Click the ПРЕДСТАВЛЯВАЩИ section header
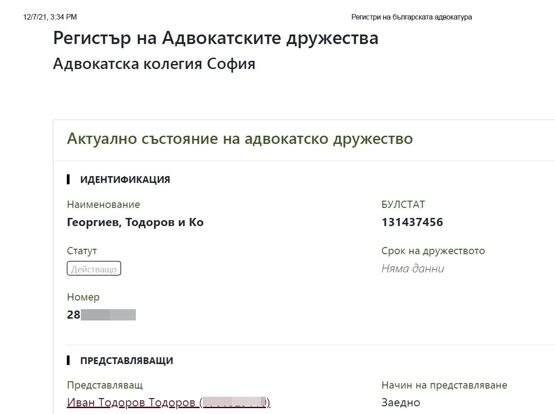The width and height of the screenshot is (555, 414). click(x=126, y=361)
